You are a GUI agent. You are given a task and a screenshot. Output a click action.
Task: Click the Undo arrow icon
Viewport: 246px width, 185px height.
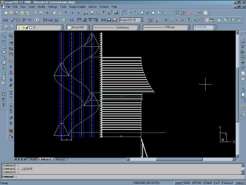point(73,13)
